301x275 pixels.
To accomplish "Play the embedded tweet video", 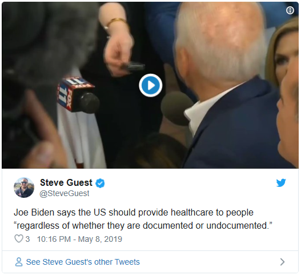I will pos(151,85).
